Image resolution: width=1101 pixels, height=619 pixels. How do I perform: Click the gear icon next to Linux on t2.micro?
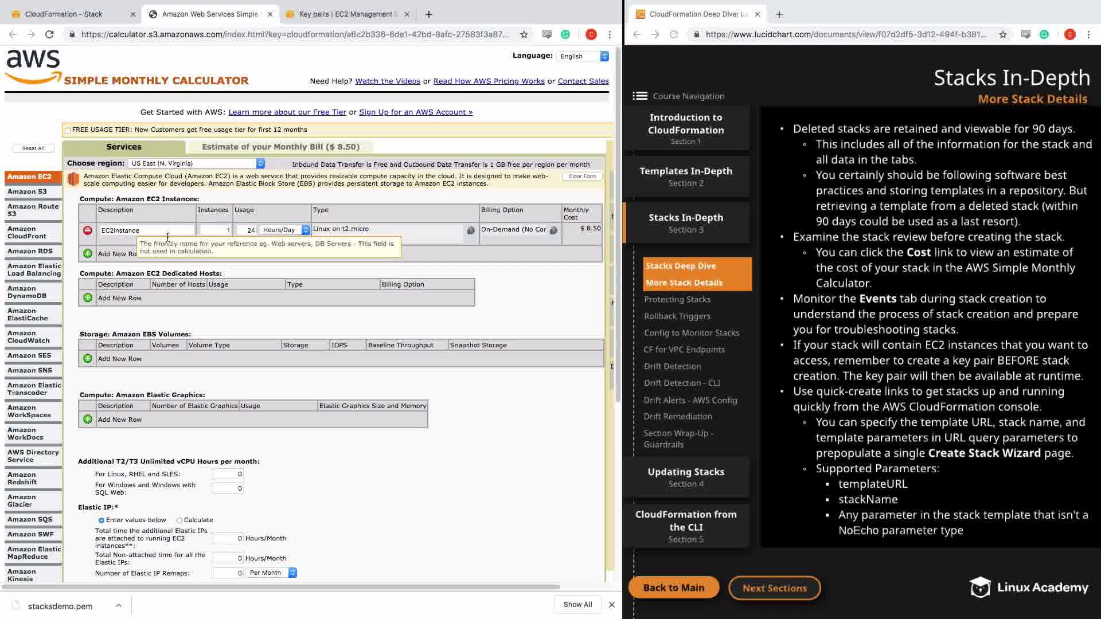coord(471,230)
